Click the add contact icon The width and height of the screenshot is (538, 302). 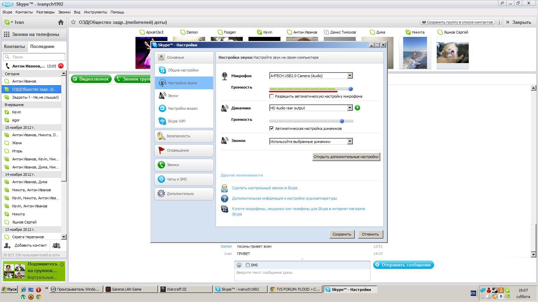coord(7,246)
